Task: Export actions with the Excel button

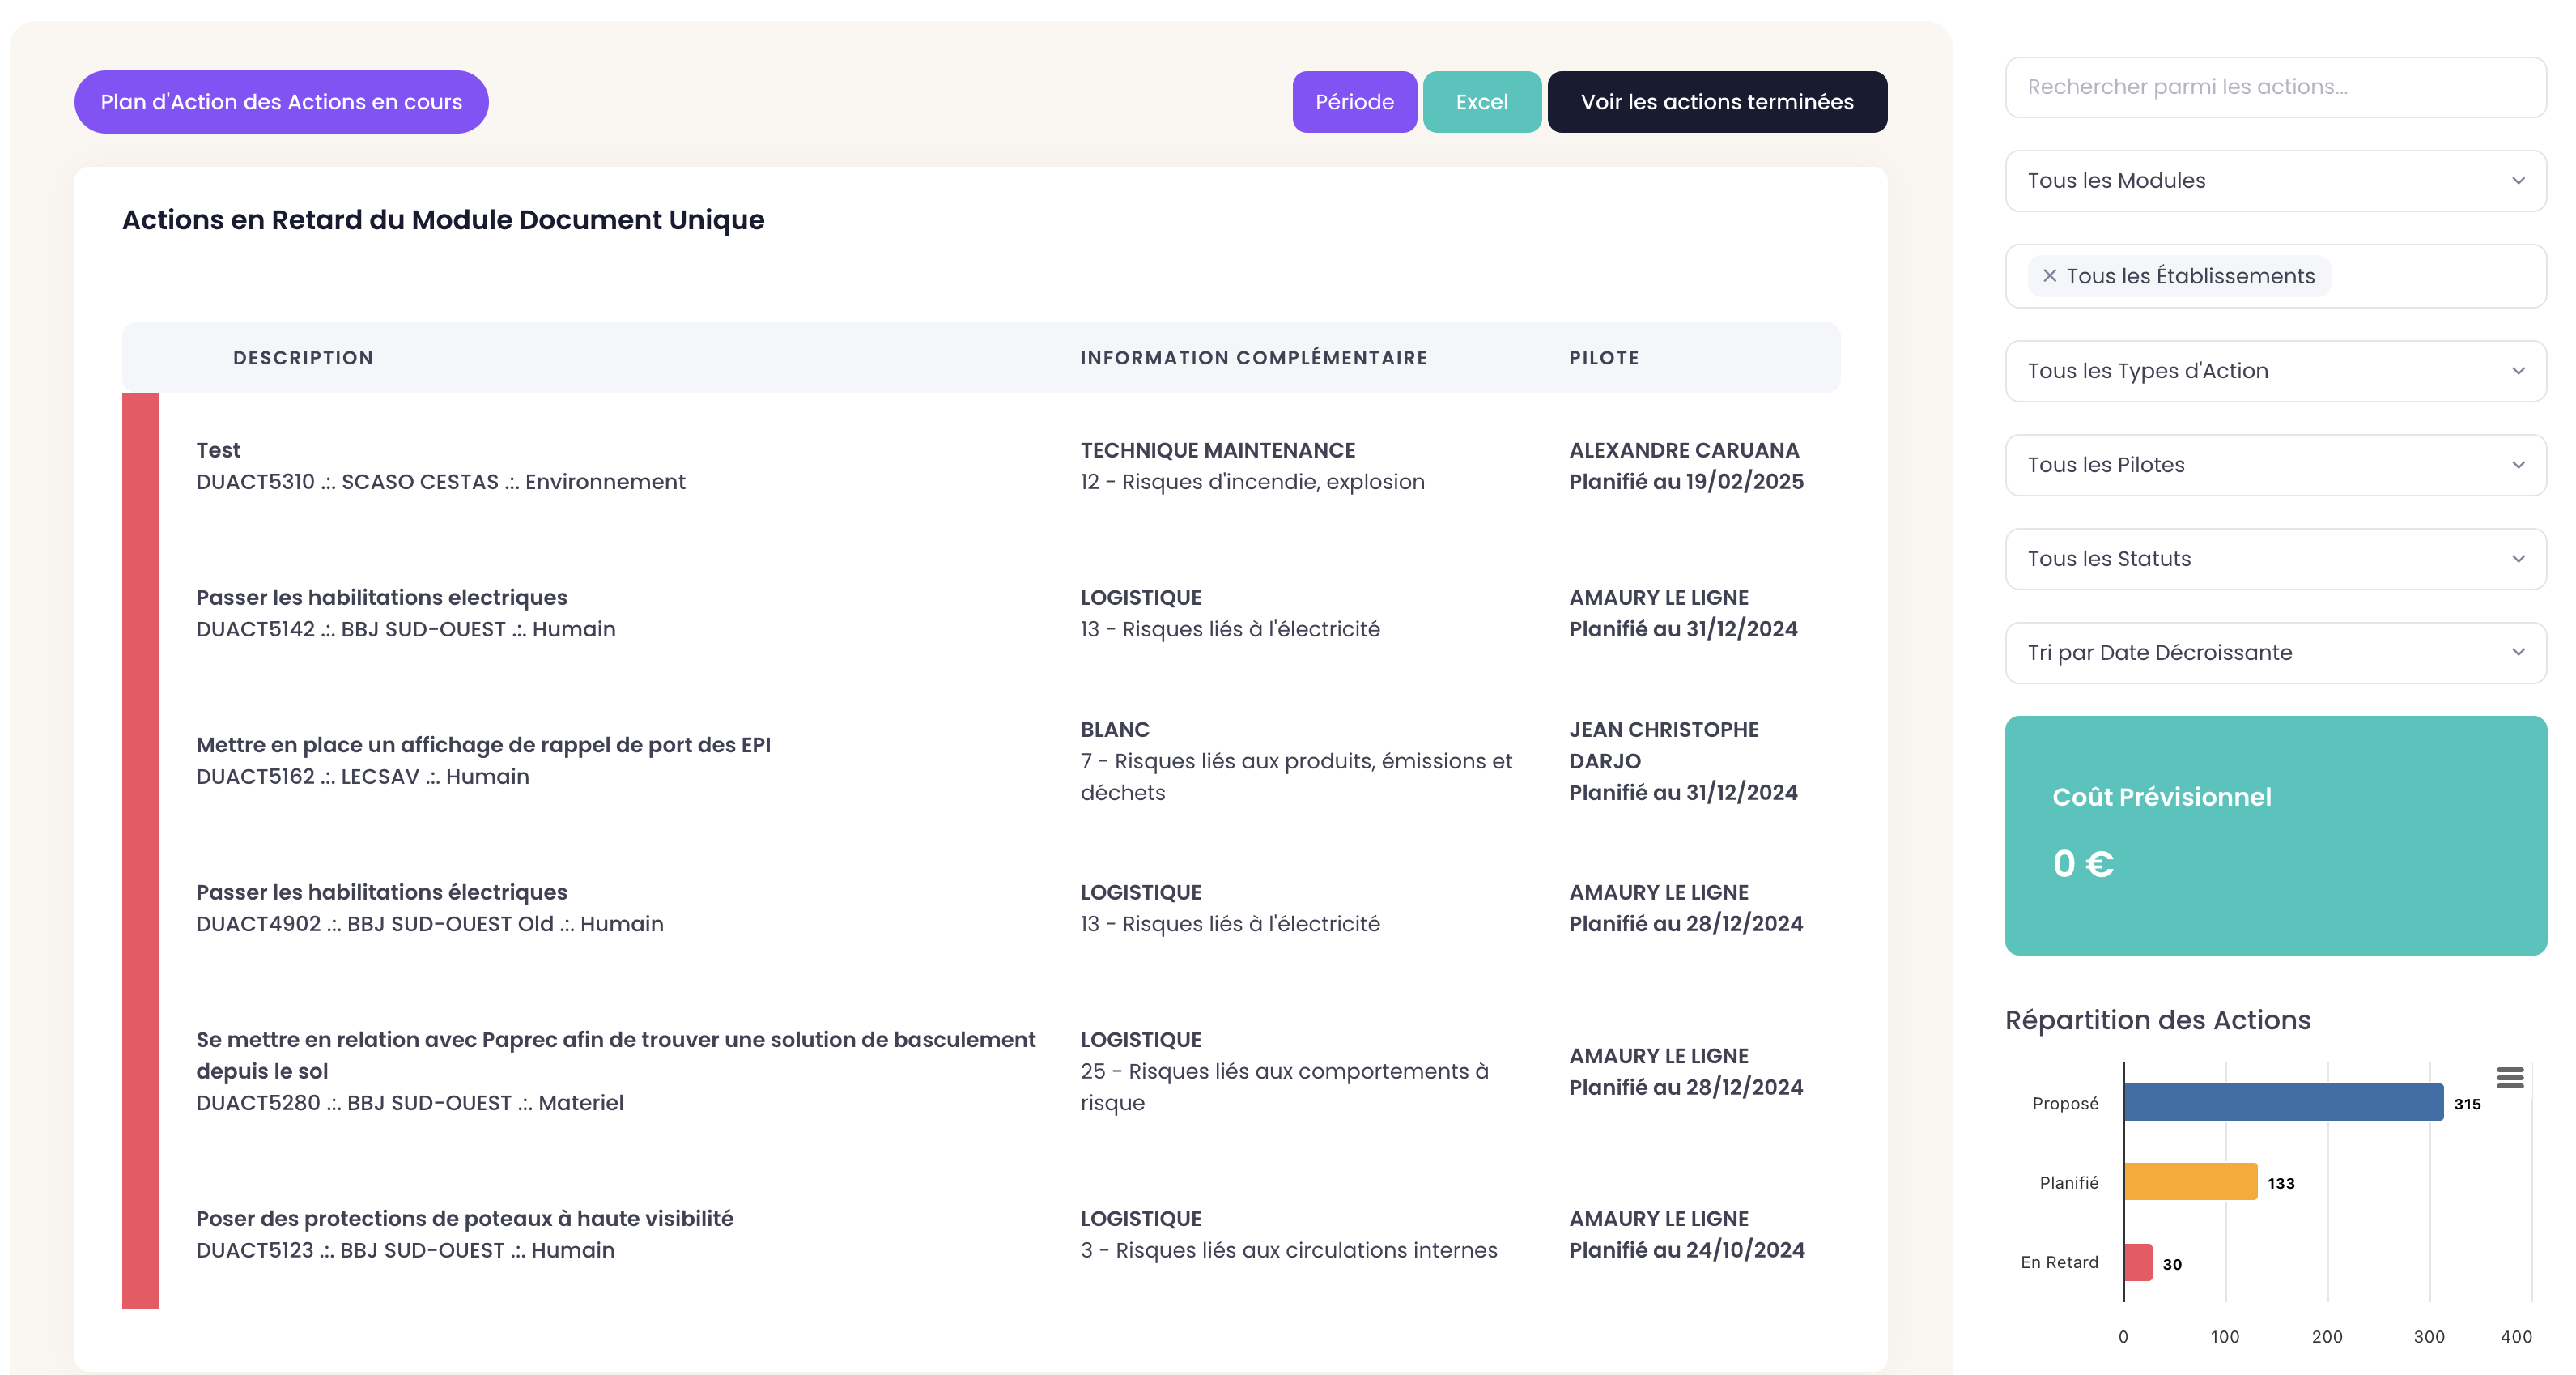Action: (x=1481, y=102)
